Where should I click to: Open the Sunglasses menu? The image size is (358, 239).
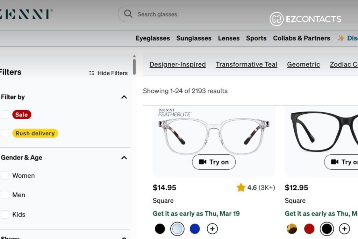[194, 38]
